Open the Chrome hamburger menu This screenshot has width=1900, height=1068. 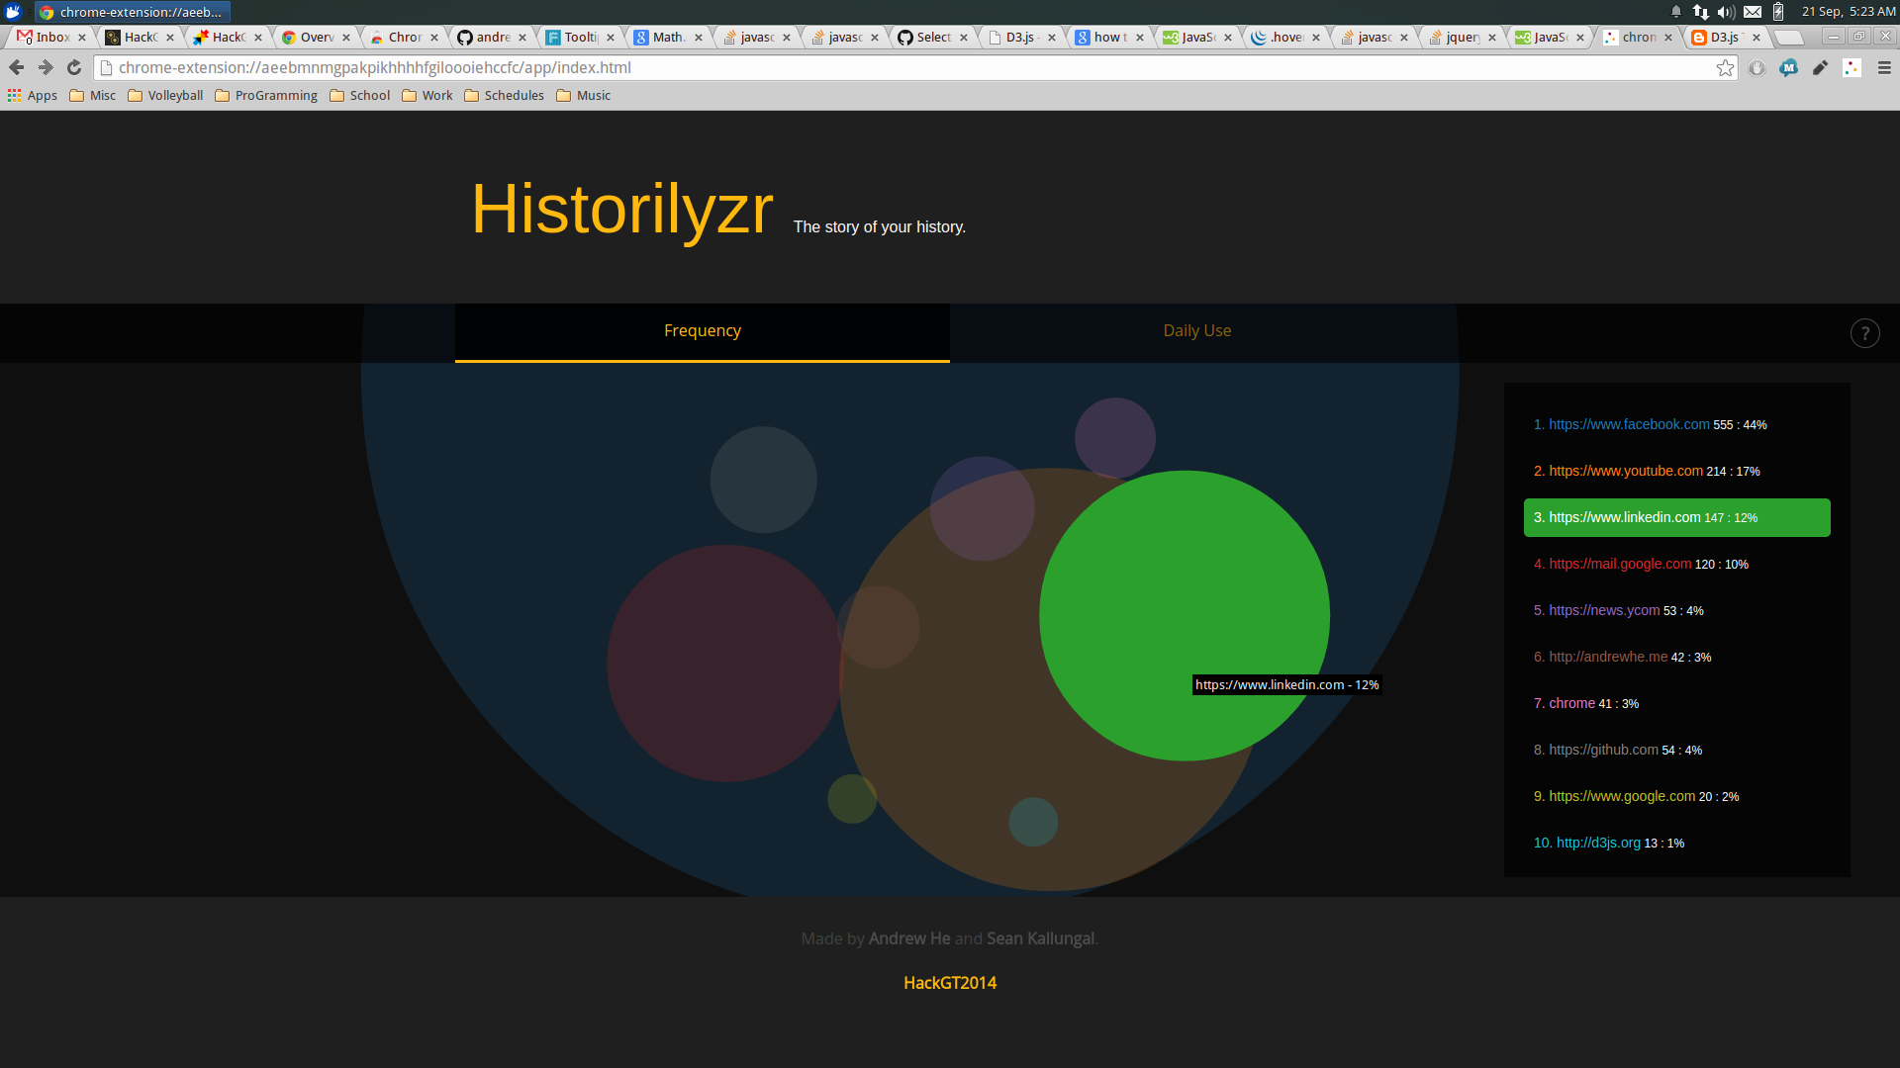coord(1883,67)
